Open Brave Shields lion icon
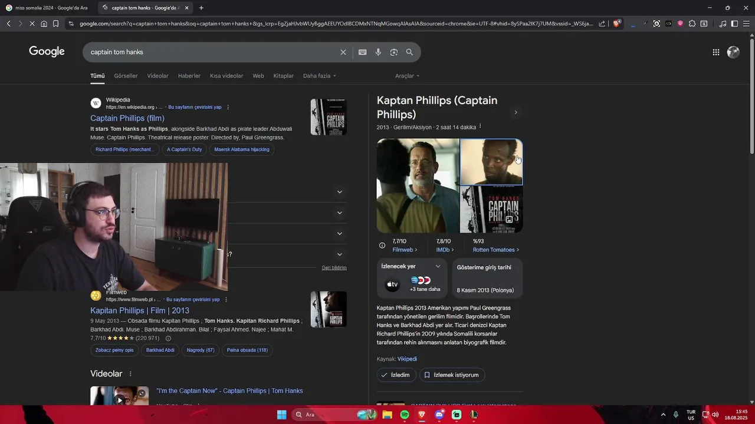This screenshot has width=755, height=424. [x=617, y=24]
